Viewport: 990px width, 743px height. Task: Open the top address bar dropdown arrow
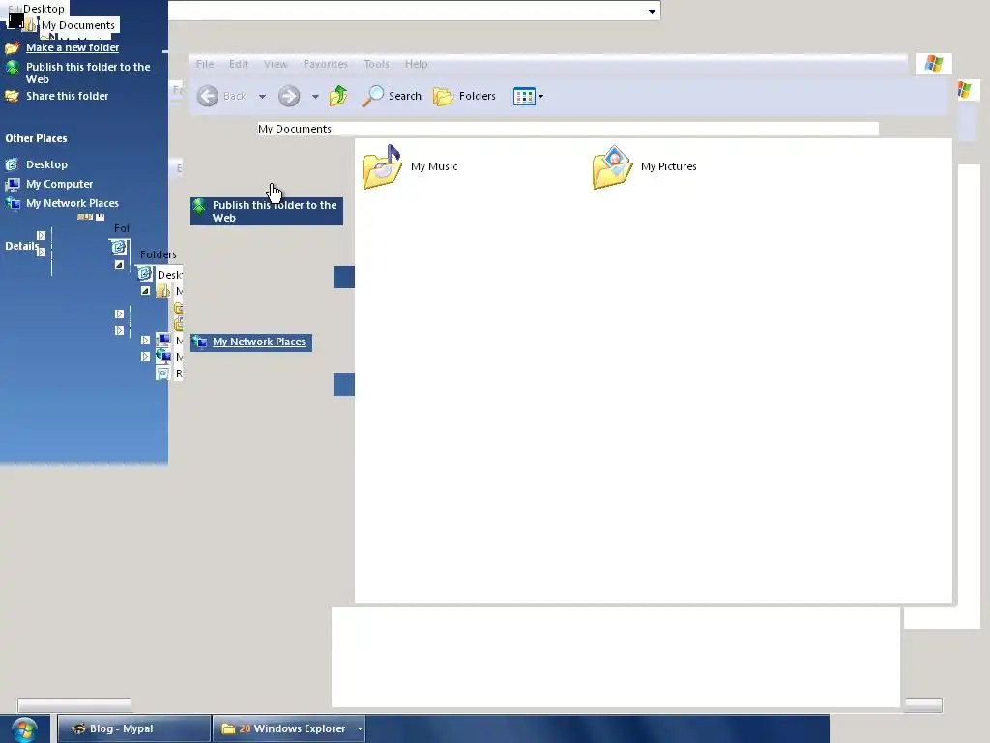click(x=652, y=11)
